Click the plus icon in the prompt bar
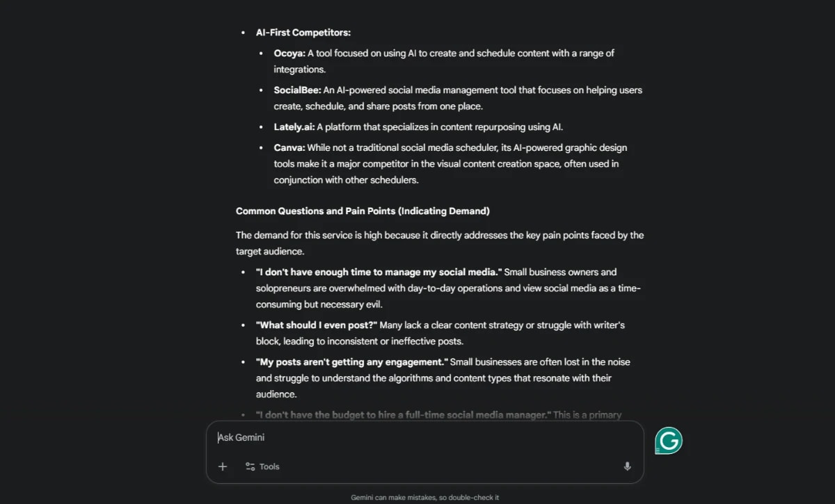835x504 pixels. pyautogui.click(x=223, y=466)
